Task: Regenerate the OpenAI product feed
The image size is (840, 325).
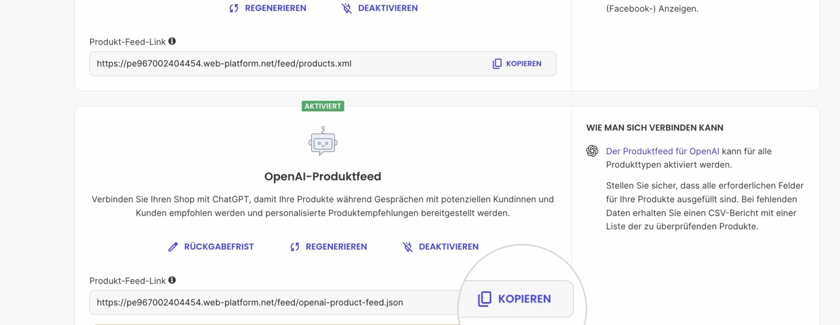Action: coord(329,247)
